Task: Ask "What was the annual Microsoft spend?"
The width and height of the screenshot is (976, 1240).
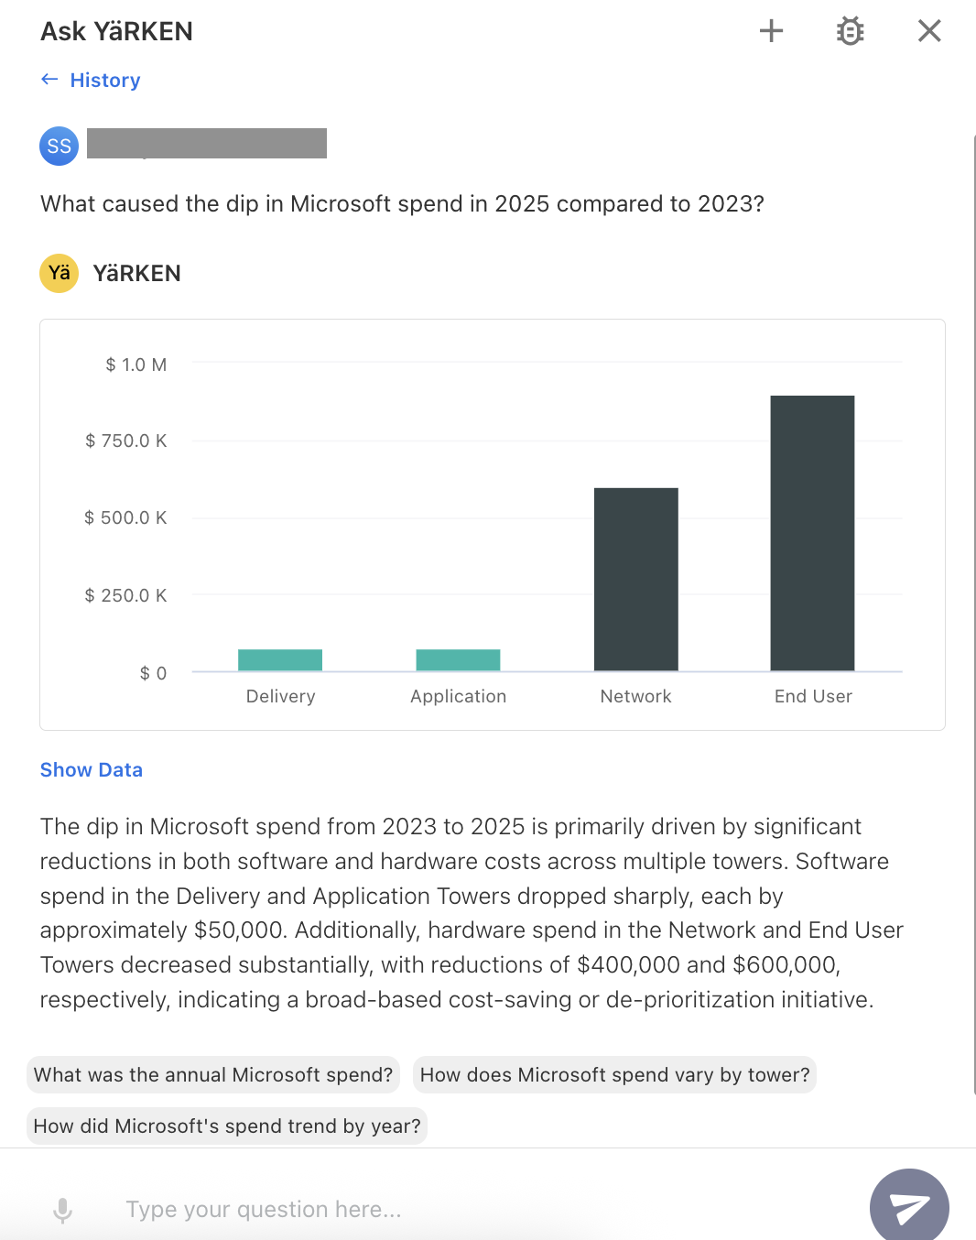Action: [213, 1074]
